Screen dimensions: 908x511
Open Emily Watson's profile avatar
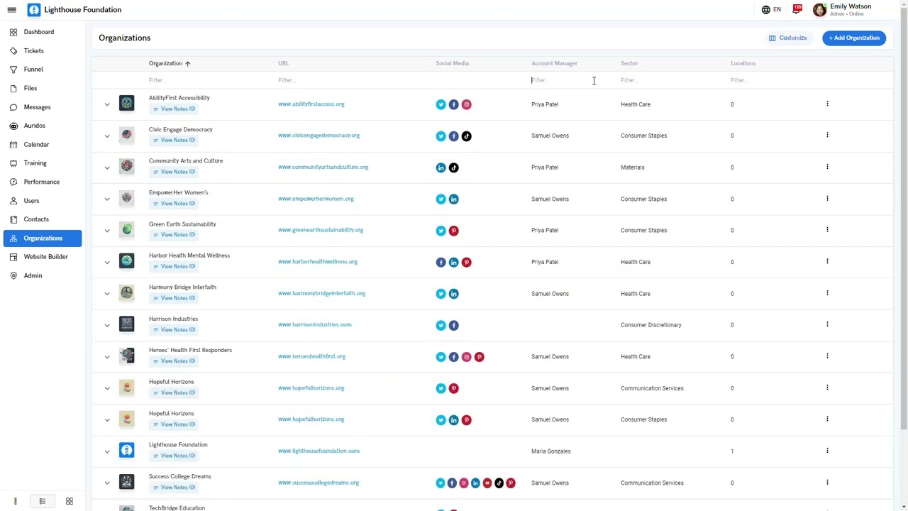tap(819, 10)
